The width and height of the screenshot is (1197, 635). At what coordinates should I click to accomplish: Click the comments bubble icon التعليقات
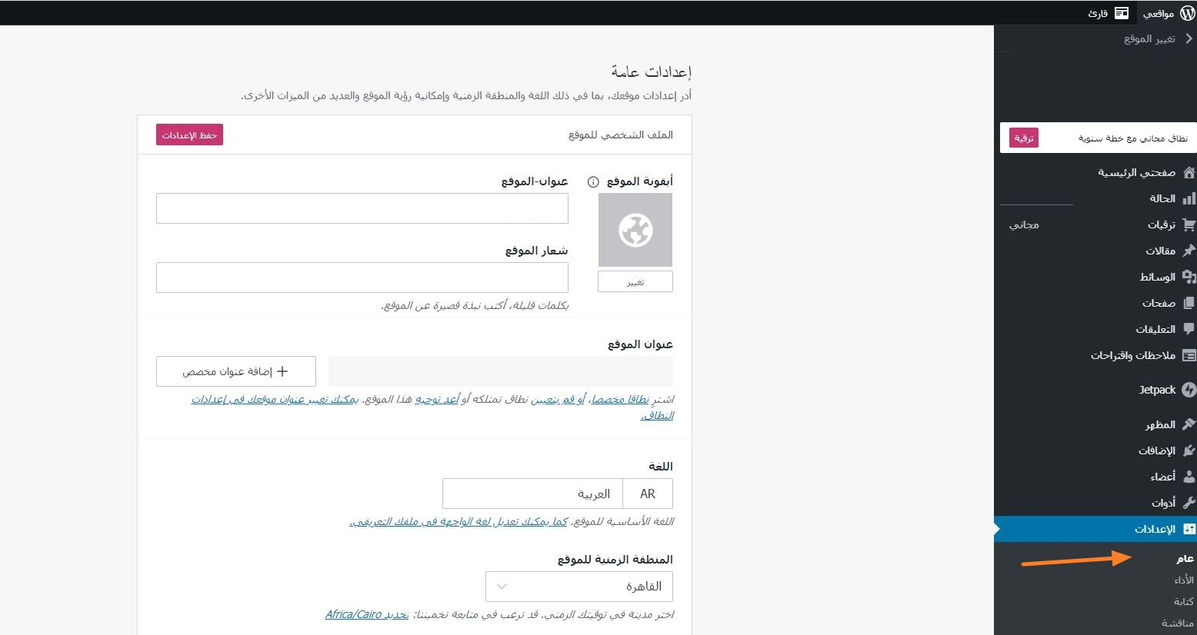pos(1189,329)
